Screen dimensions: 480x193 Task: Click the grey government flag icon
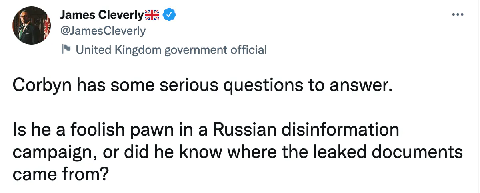tap(66, 50)
